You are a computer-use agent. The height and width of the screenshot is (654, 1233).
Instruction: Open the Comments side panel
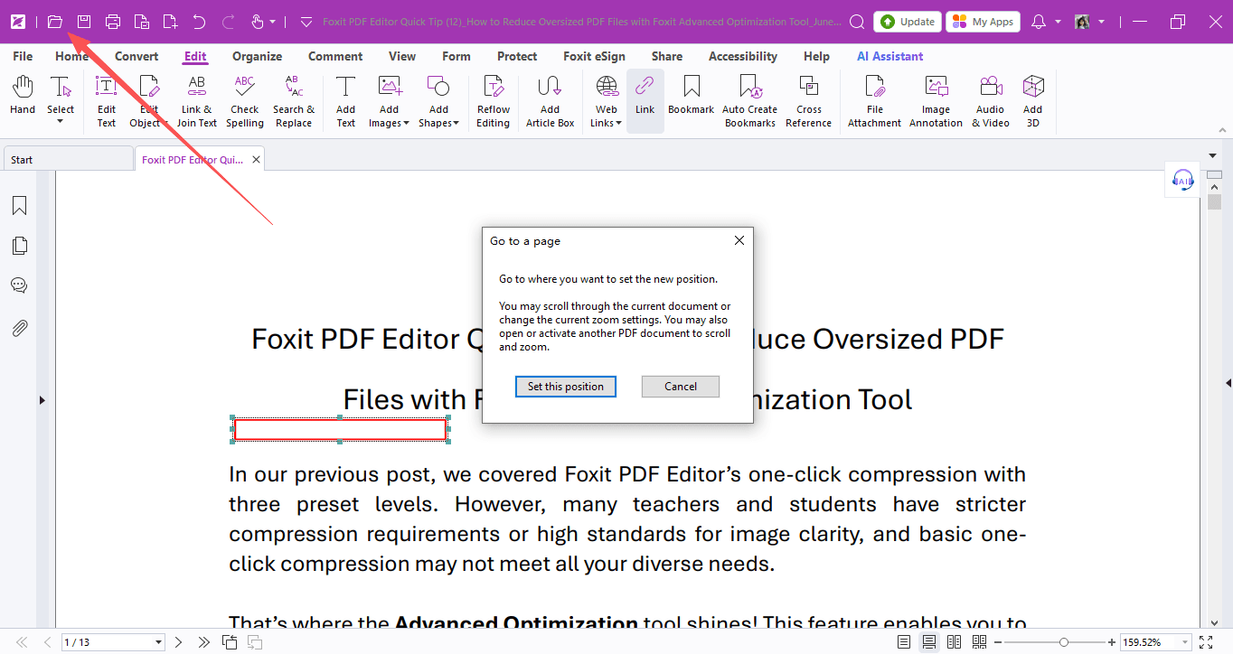pos(19,285)
